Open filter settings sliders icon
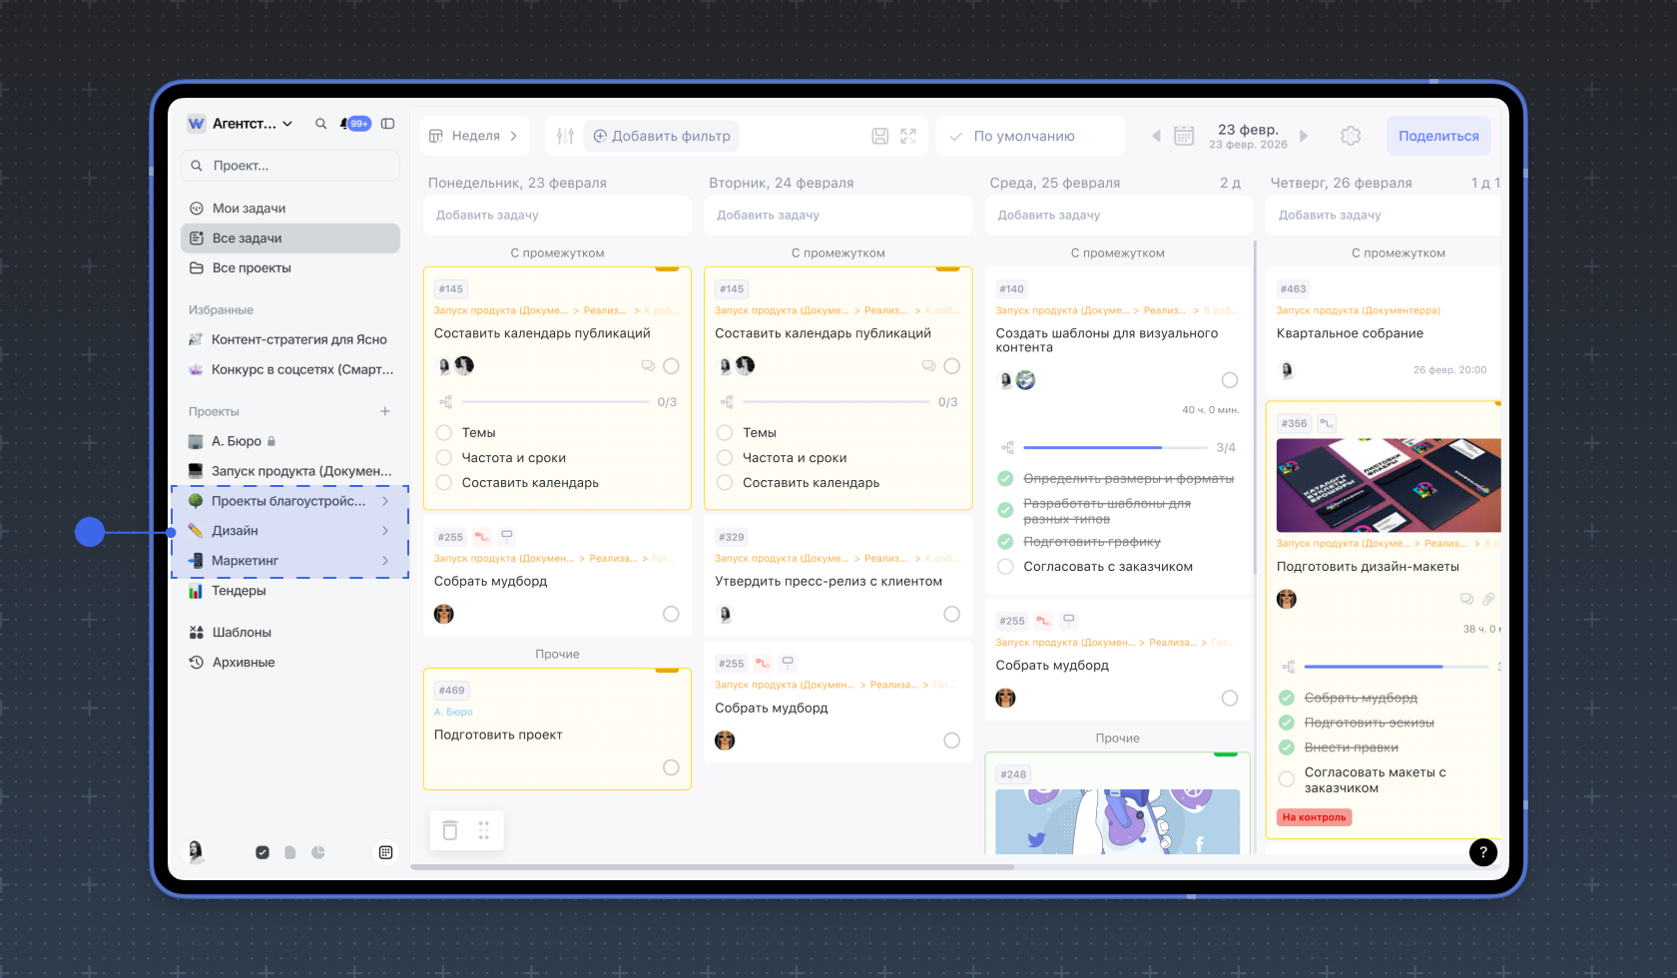The width and height of the screenshot is (1677, 978). [x=565, y=136]
